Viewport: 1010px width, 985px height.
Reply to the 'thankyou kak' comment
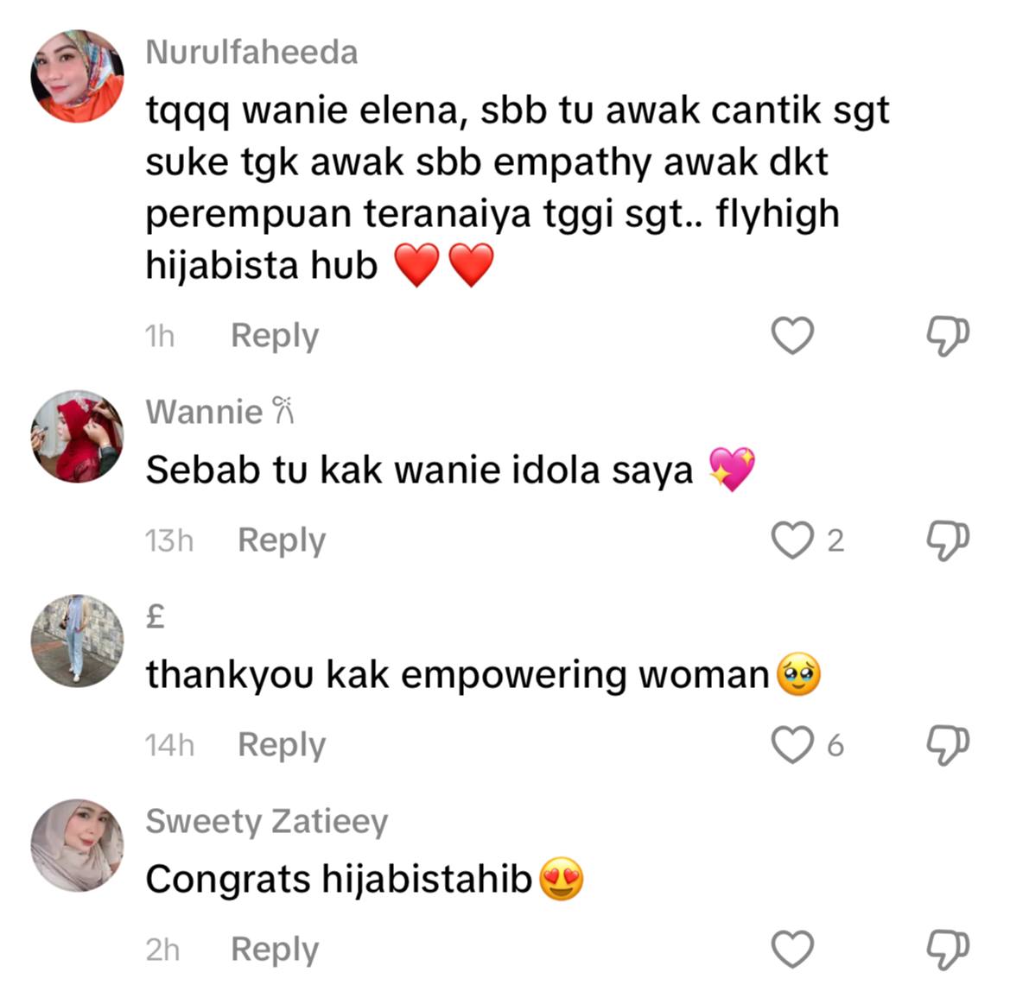coord(283,746)
